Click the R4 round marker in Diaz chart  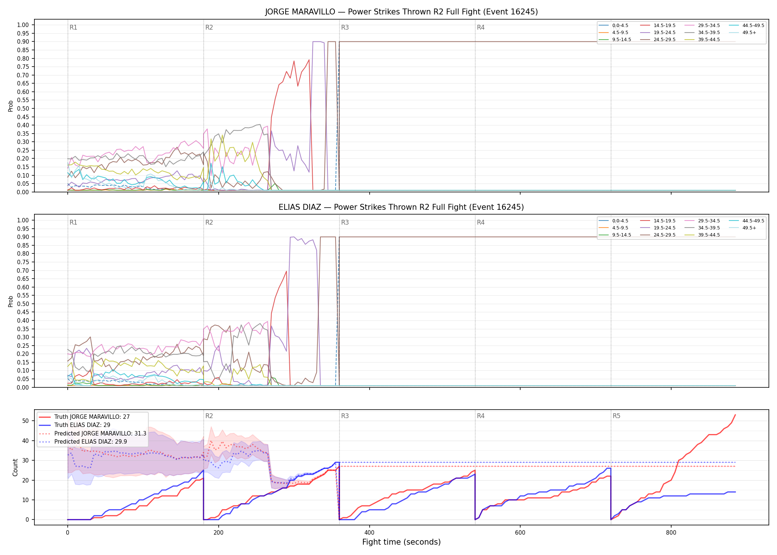(x=481, y=222)
